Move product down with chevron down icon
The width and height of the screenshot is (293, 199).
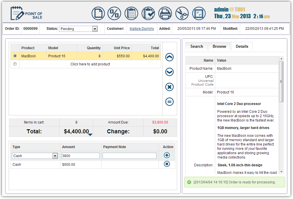tap(170, 72)
